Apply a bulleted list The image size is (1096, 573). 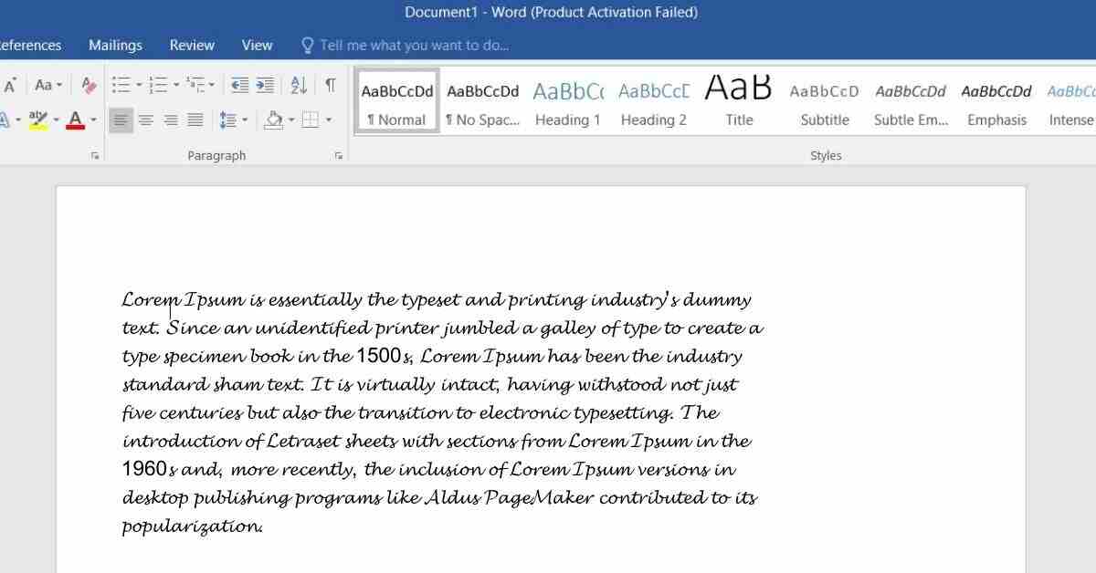pos(121,85)
